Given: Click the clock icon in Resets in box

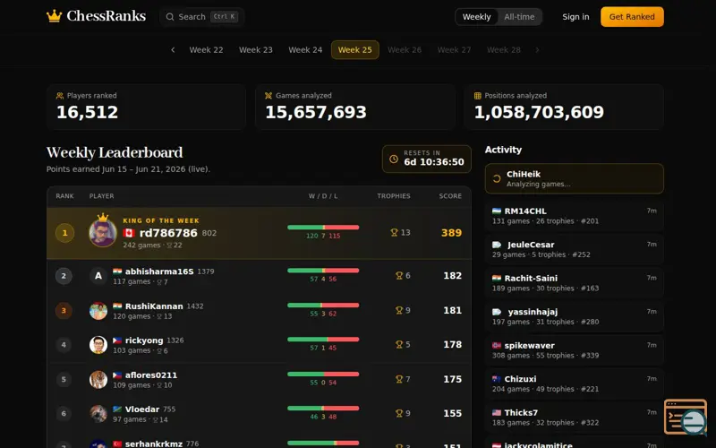Looking at the screenshot, I should (394, 159).
